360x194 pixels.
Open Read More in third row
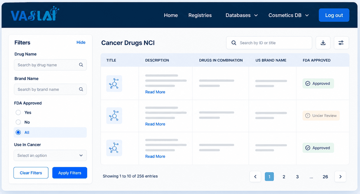[x=155, y=156]
